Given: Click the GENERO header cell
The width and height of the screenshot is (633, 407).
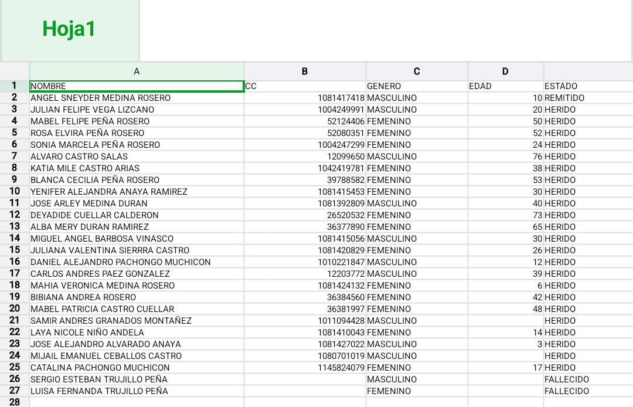Looking at the screenshot, I should coord(417,86).
